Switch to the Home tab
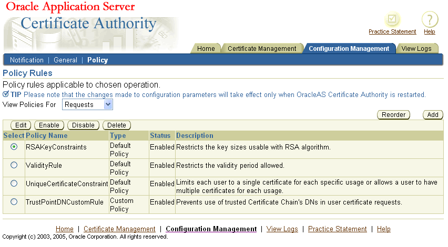 coord(206,48)
